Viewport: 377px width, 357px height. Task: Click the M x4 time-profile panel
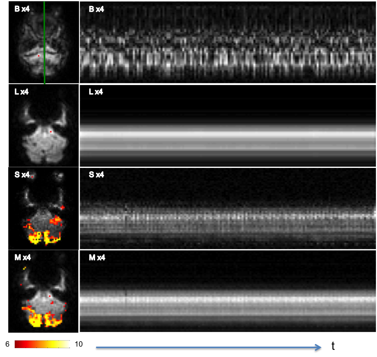tap(228, 291)
